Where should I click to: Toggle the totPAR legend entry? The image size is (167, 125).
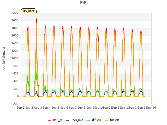click(112, 120)
